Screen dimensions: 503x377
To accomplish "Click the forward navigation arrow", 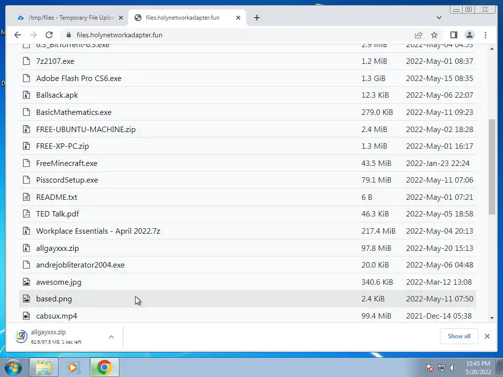I will tap(33, 35).
